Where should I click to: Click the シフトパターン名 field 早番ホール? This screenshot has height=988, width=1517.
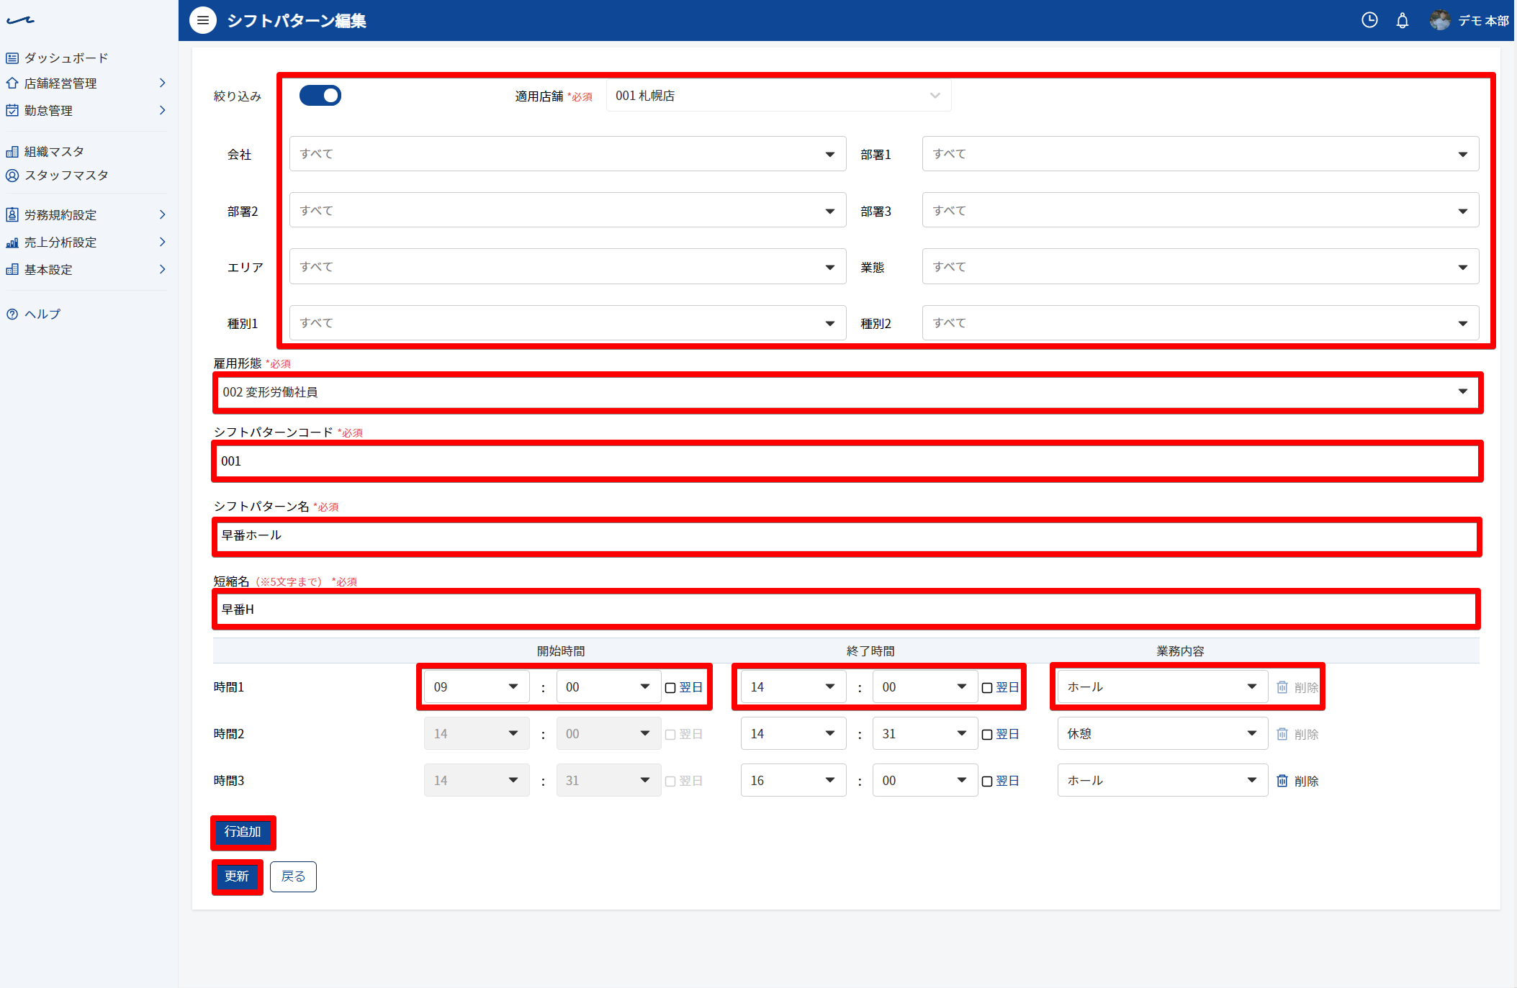847,535
